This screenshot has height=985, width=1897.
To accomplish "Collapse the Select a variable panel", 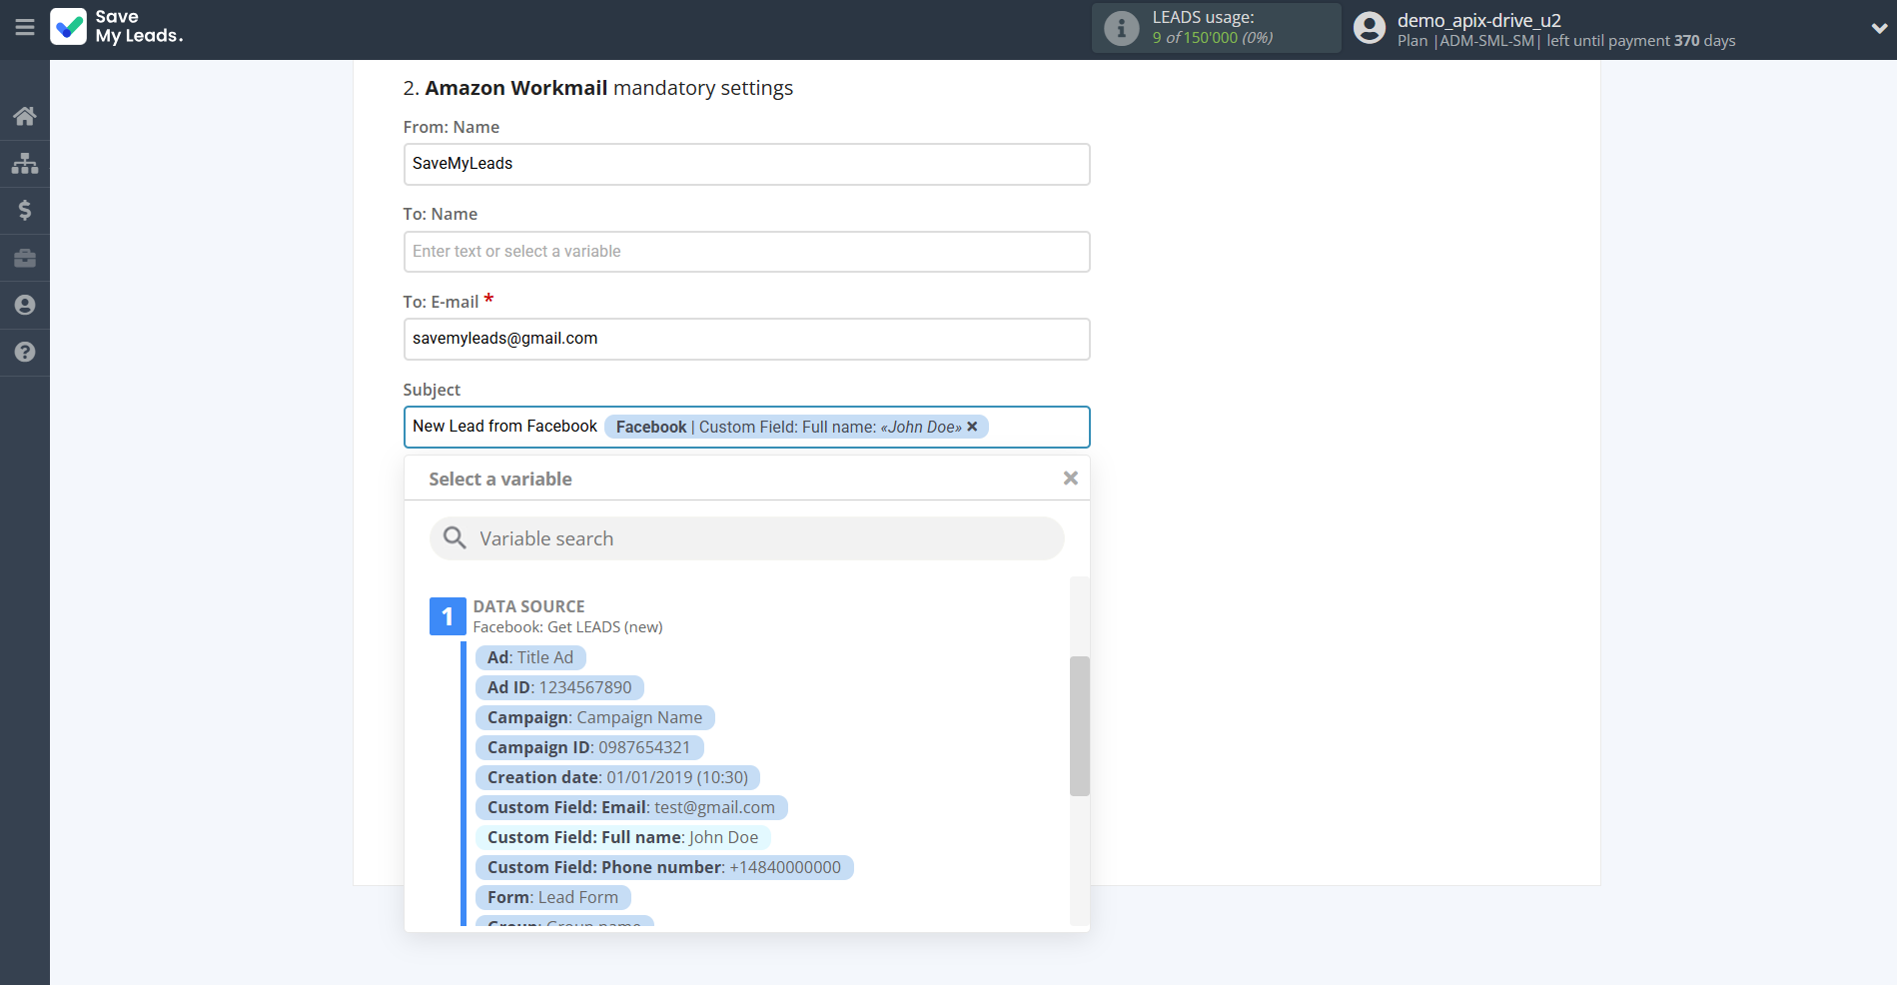I will 1070,478.
